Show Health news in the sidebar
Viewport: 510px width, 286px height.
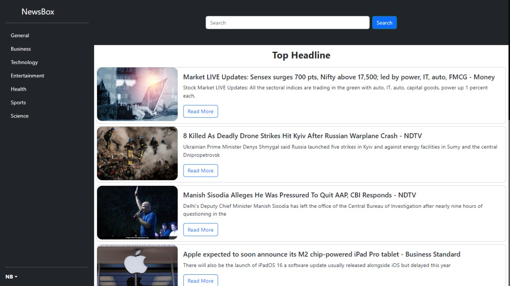(x=18, y=89)
